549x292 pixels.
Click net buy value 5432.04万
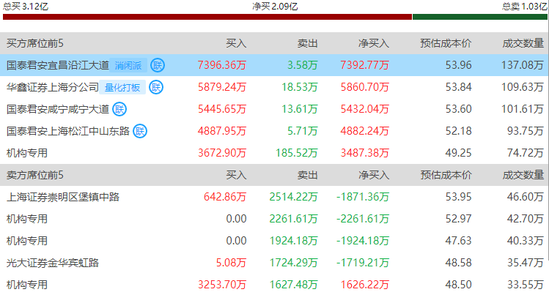(x=365, y=109)
